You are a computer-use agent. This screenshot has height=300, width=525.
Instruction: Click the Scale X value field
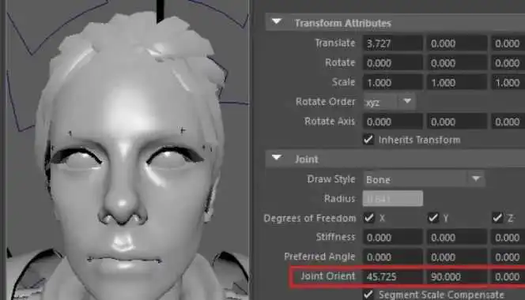[x=392, y=83]
